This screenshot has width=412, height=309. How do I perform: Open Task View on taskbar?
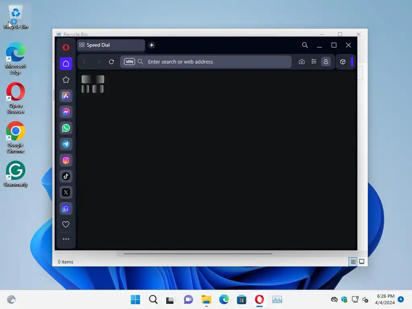(x=170, y=299)
